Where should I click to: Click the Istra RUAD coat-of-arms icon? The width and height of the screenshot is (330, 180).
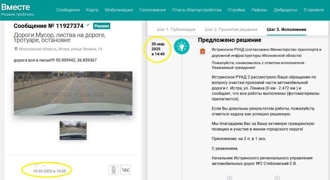click(203, 52)
